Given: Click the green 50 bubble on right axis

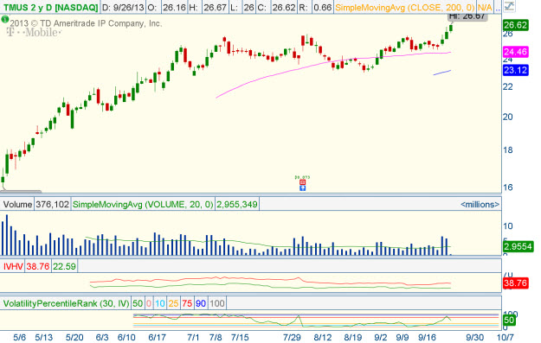Looking at the screenshot, I should click(x=510, y=321).
